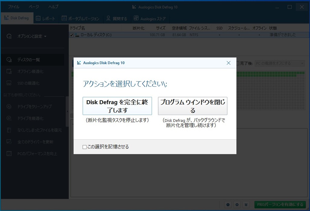This screenshot has height=211, width=310.
Task: Toggle ローカル ディスク (C:) drive checkbox
Action: point(71,35)
